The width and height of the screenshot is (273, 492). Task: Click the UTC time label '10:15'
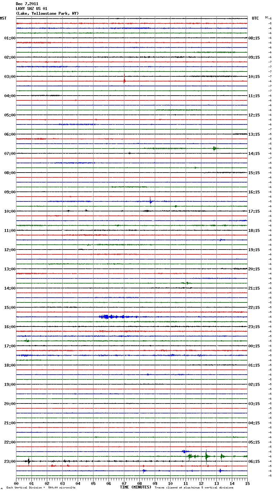(254, 77)
